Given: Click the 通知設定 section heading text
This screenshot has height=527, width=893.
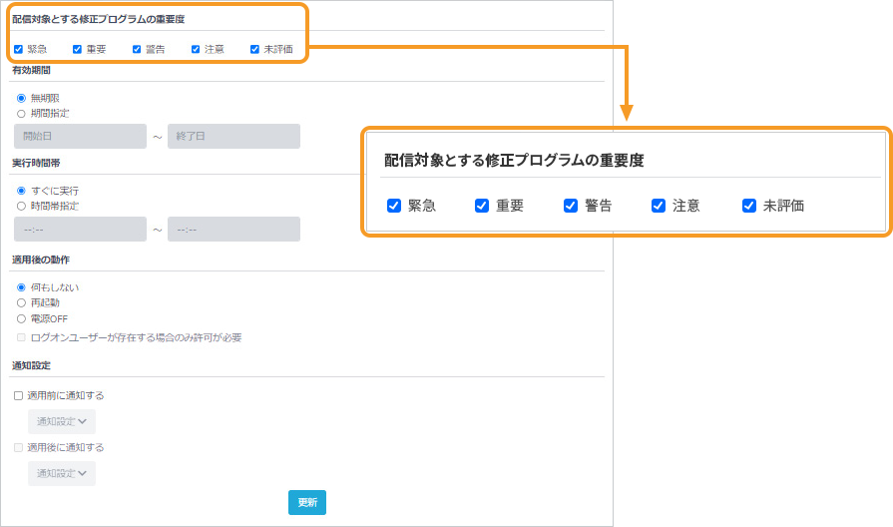Looking at the screenshot, I should [x=31, y=365].
